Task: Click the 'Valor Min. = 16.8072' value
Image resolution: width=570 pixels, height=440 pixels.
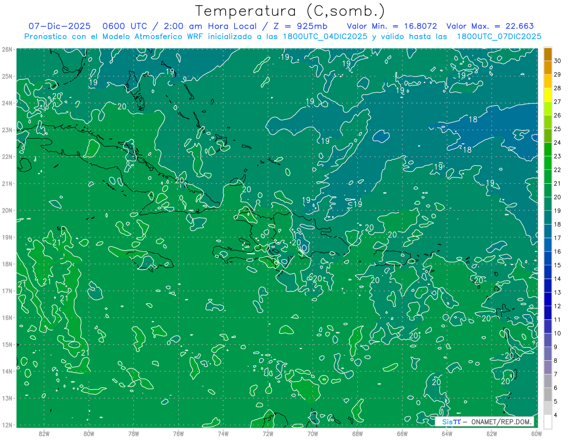Action: (x=392, y=27)
